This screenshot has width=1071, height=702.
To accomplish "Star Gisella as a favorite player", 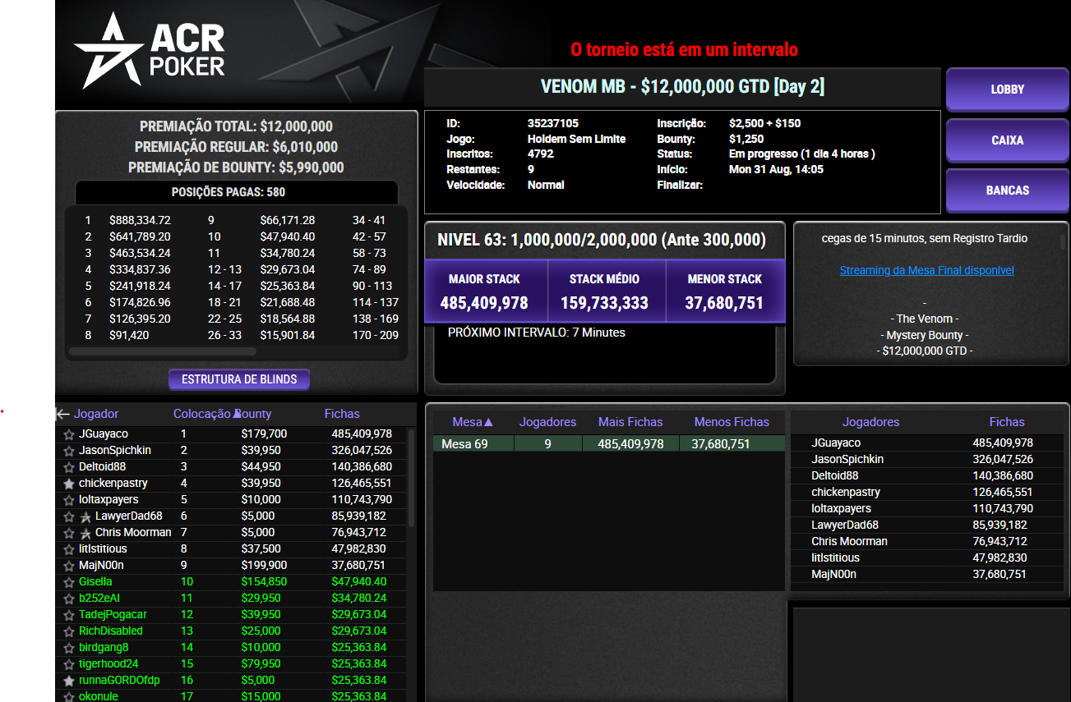I will 69,582.
